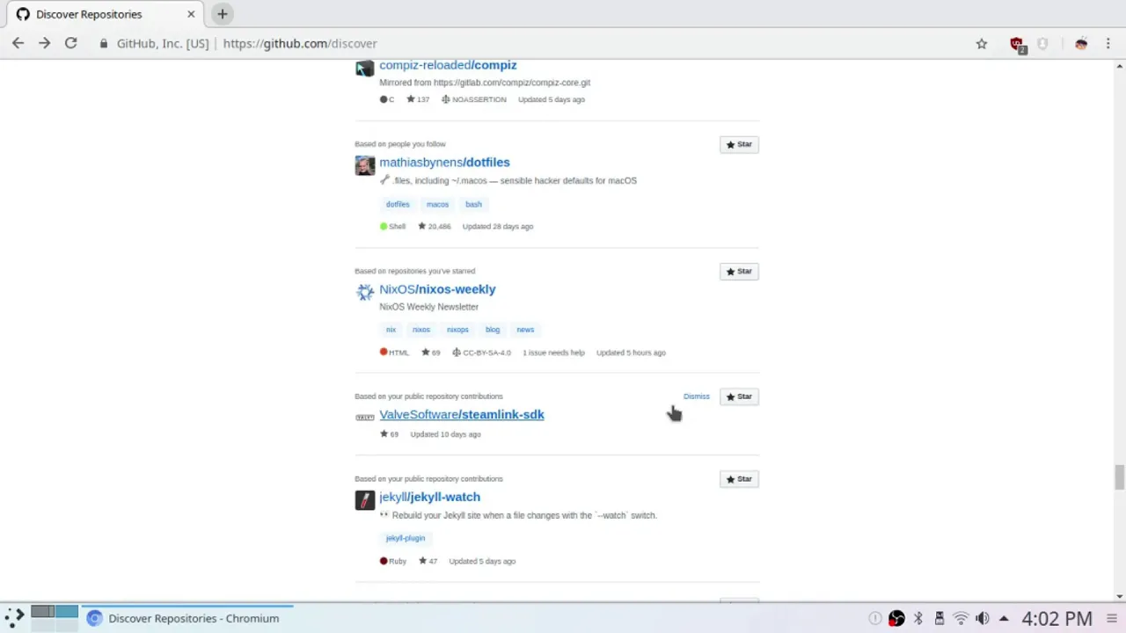Viewport: 1126px width, 633px height.
Task: Select the jekyll-plugin topic tag
Action: [406, 538]
